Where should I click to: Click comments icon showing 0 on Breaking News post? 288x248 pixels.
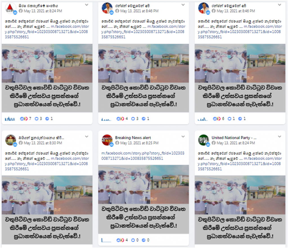pos(133,240)
